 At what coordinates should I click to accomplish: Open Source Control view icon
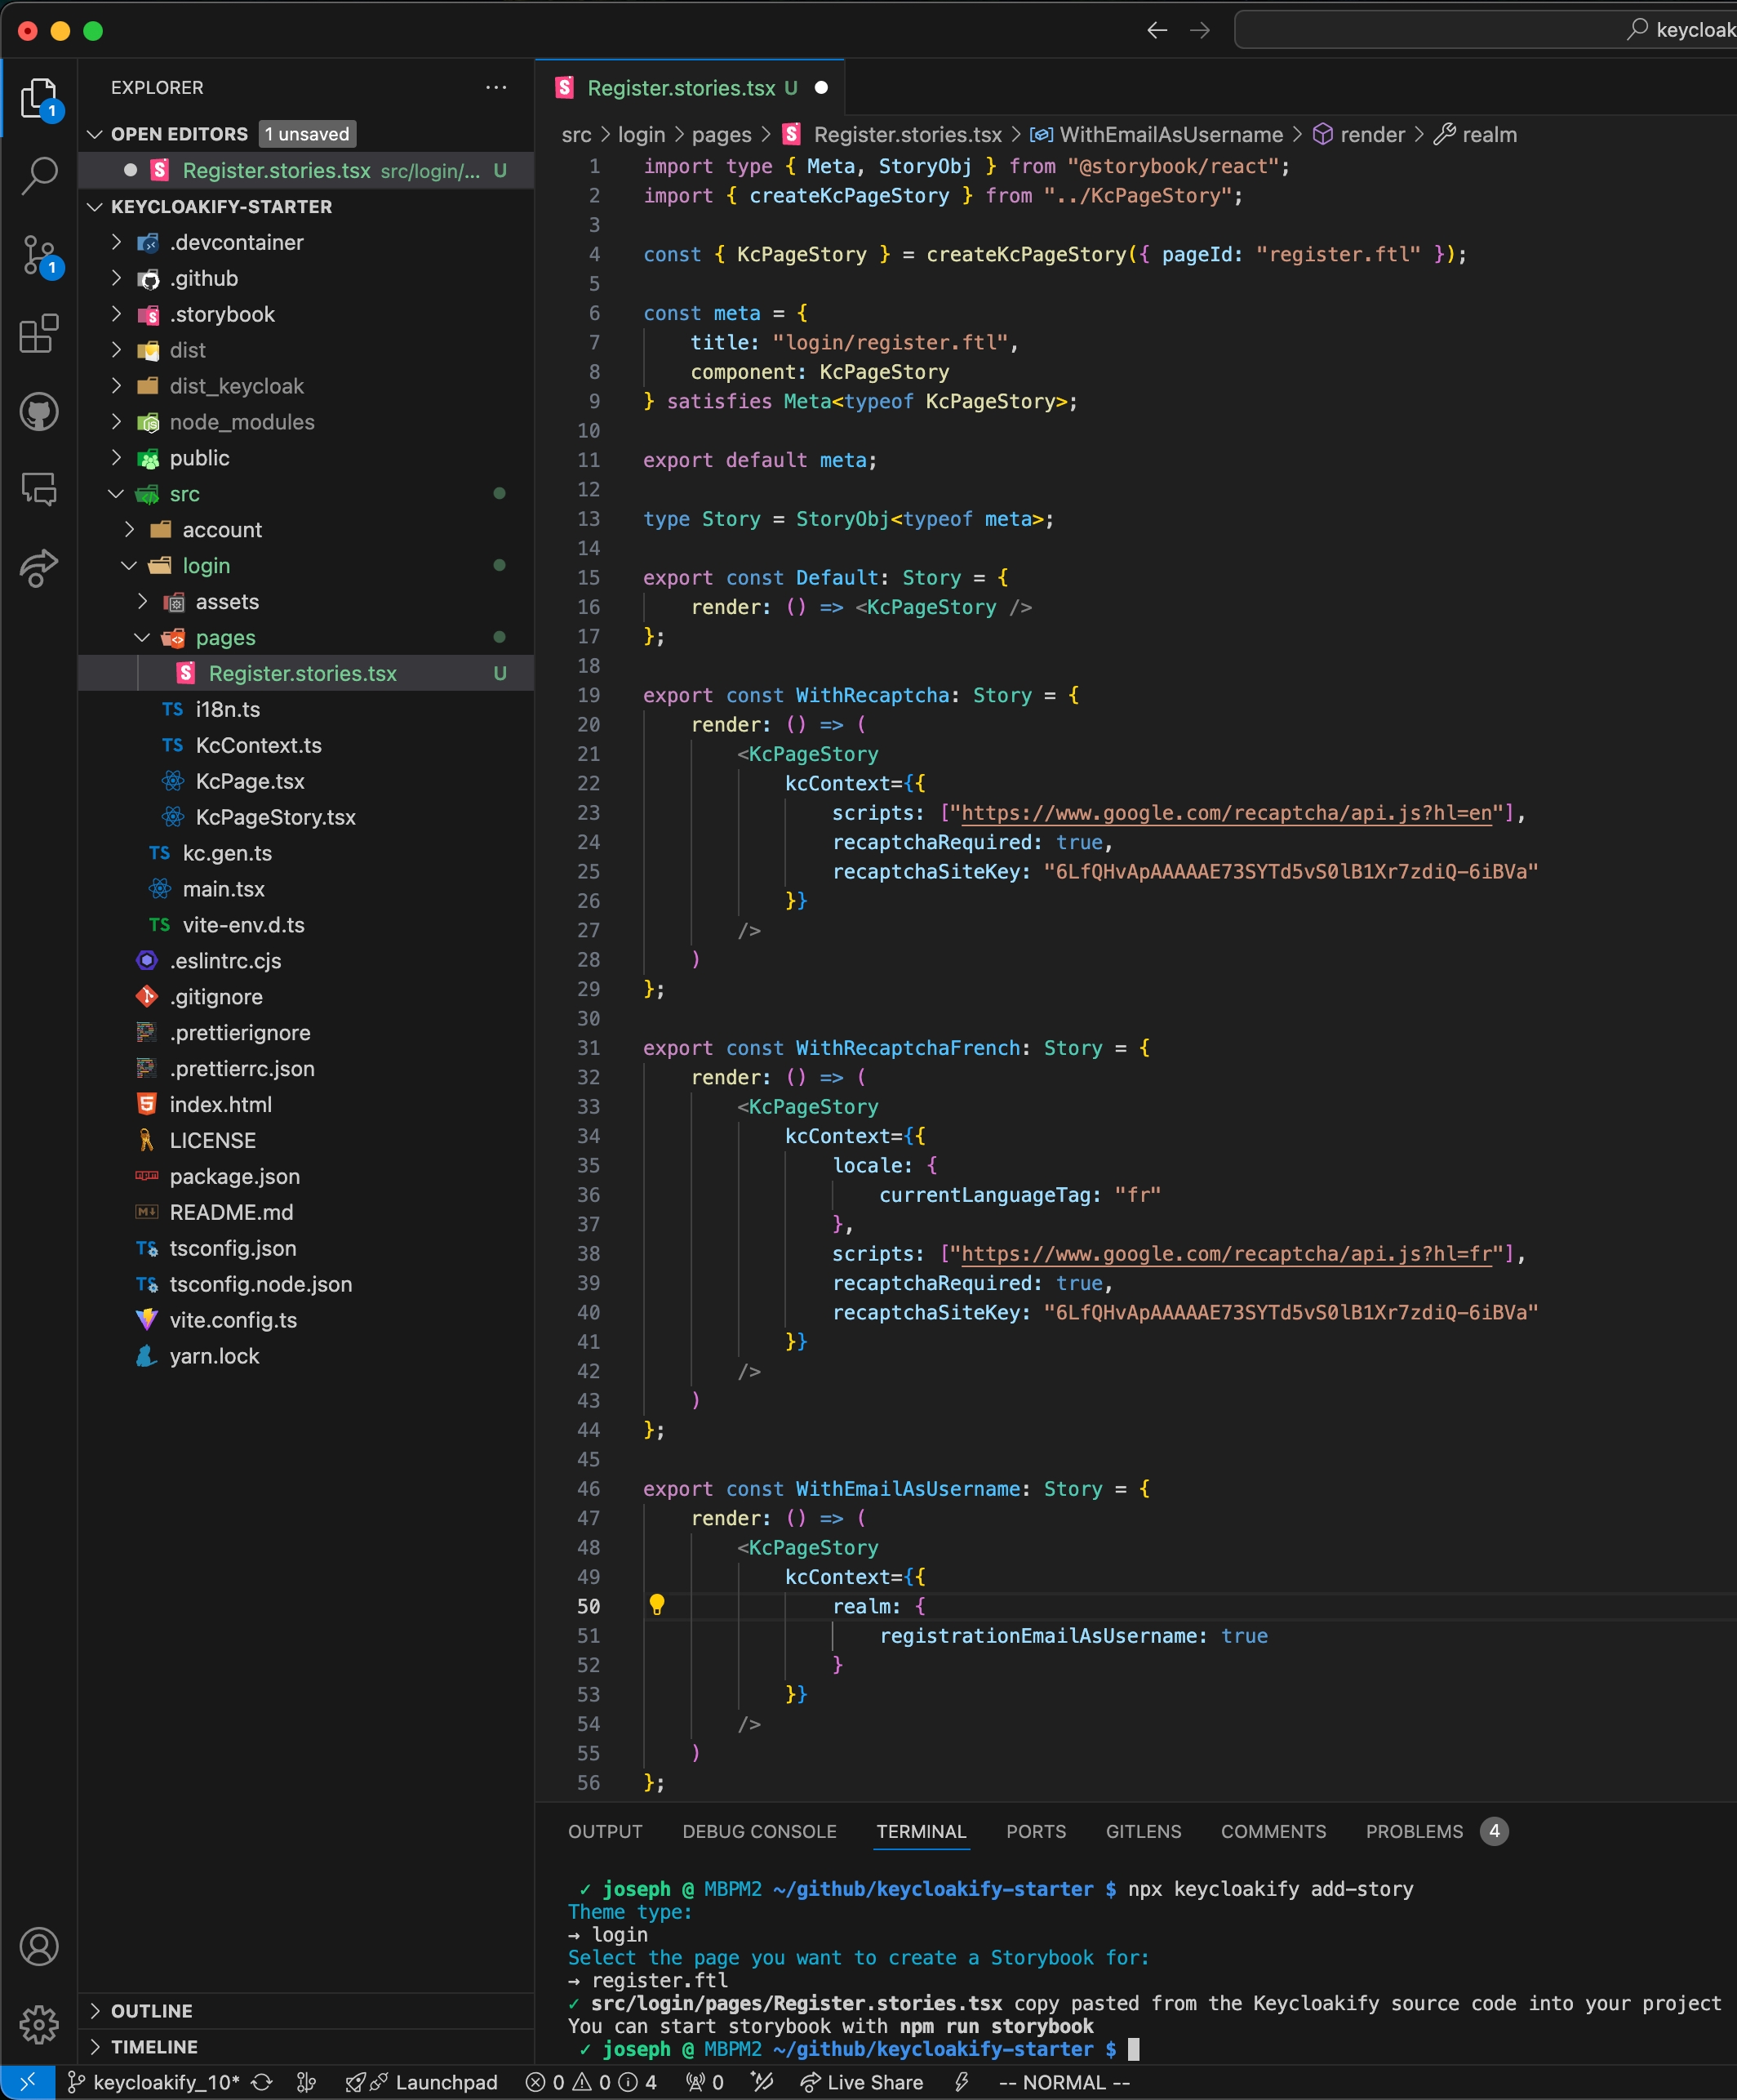[x=39, y=255]
